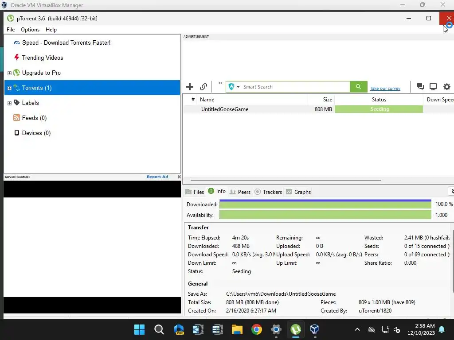Screen dimensions: 454x340
Task: Maximize the uTorrent window
Action: (x=429, y=18)
